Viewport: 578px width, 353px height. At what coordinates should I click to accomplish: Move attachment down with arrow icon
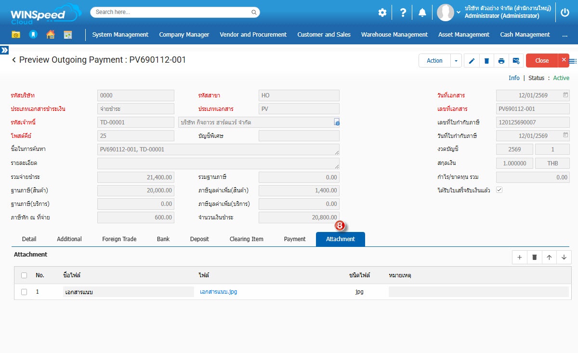564,258
